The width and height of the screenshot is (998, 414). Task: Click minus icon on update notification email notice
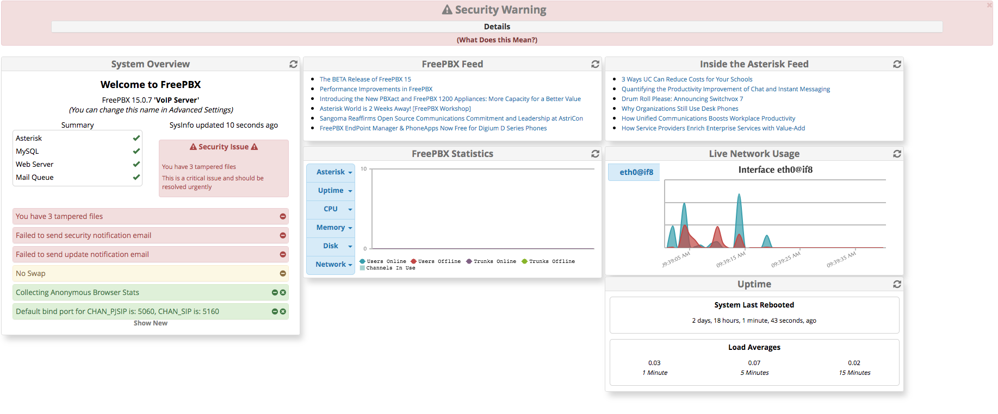(x=283, y=254)
